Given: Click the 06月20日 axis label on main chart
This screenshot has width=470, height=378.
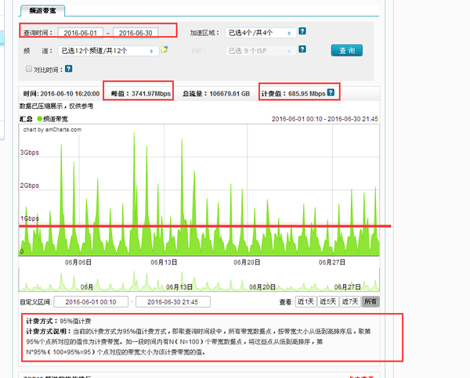Looking at the screenshot, I should (247, 262).
